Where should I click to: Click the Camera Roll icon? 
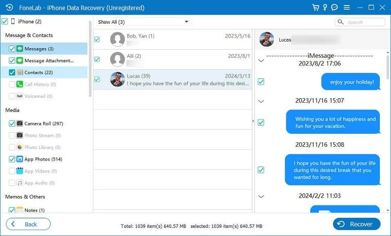20,124
